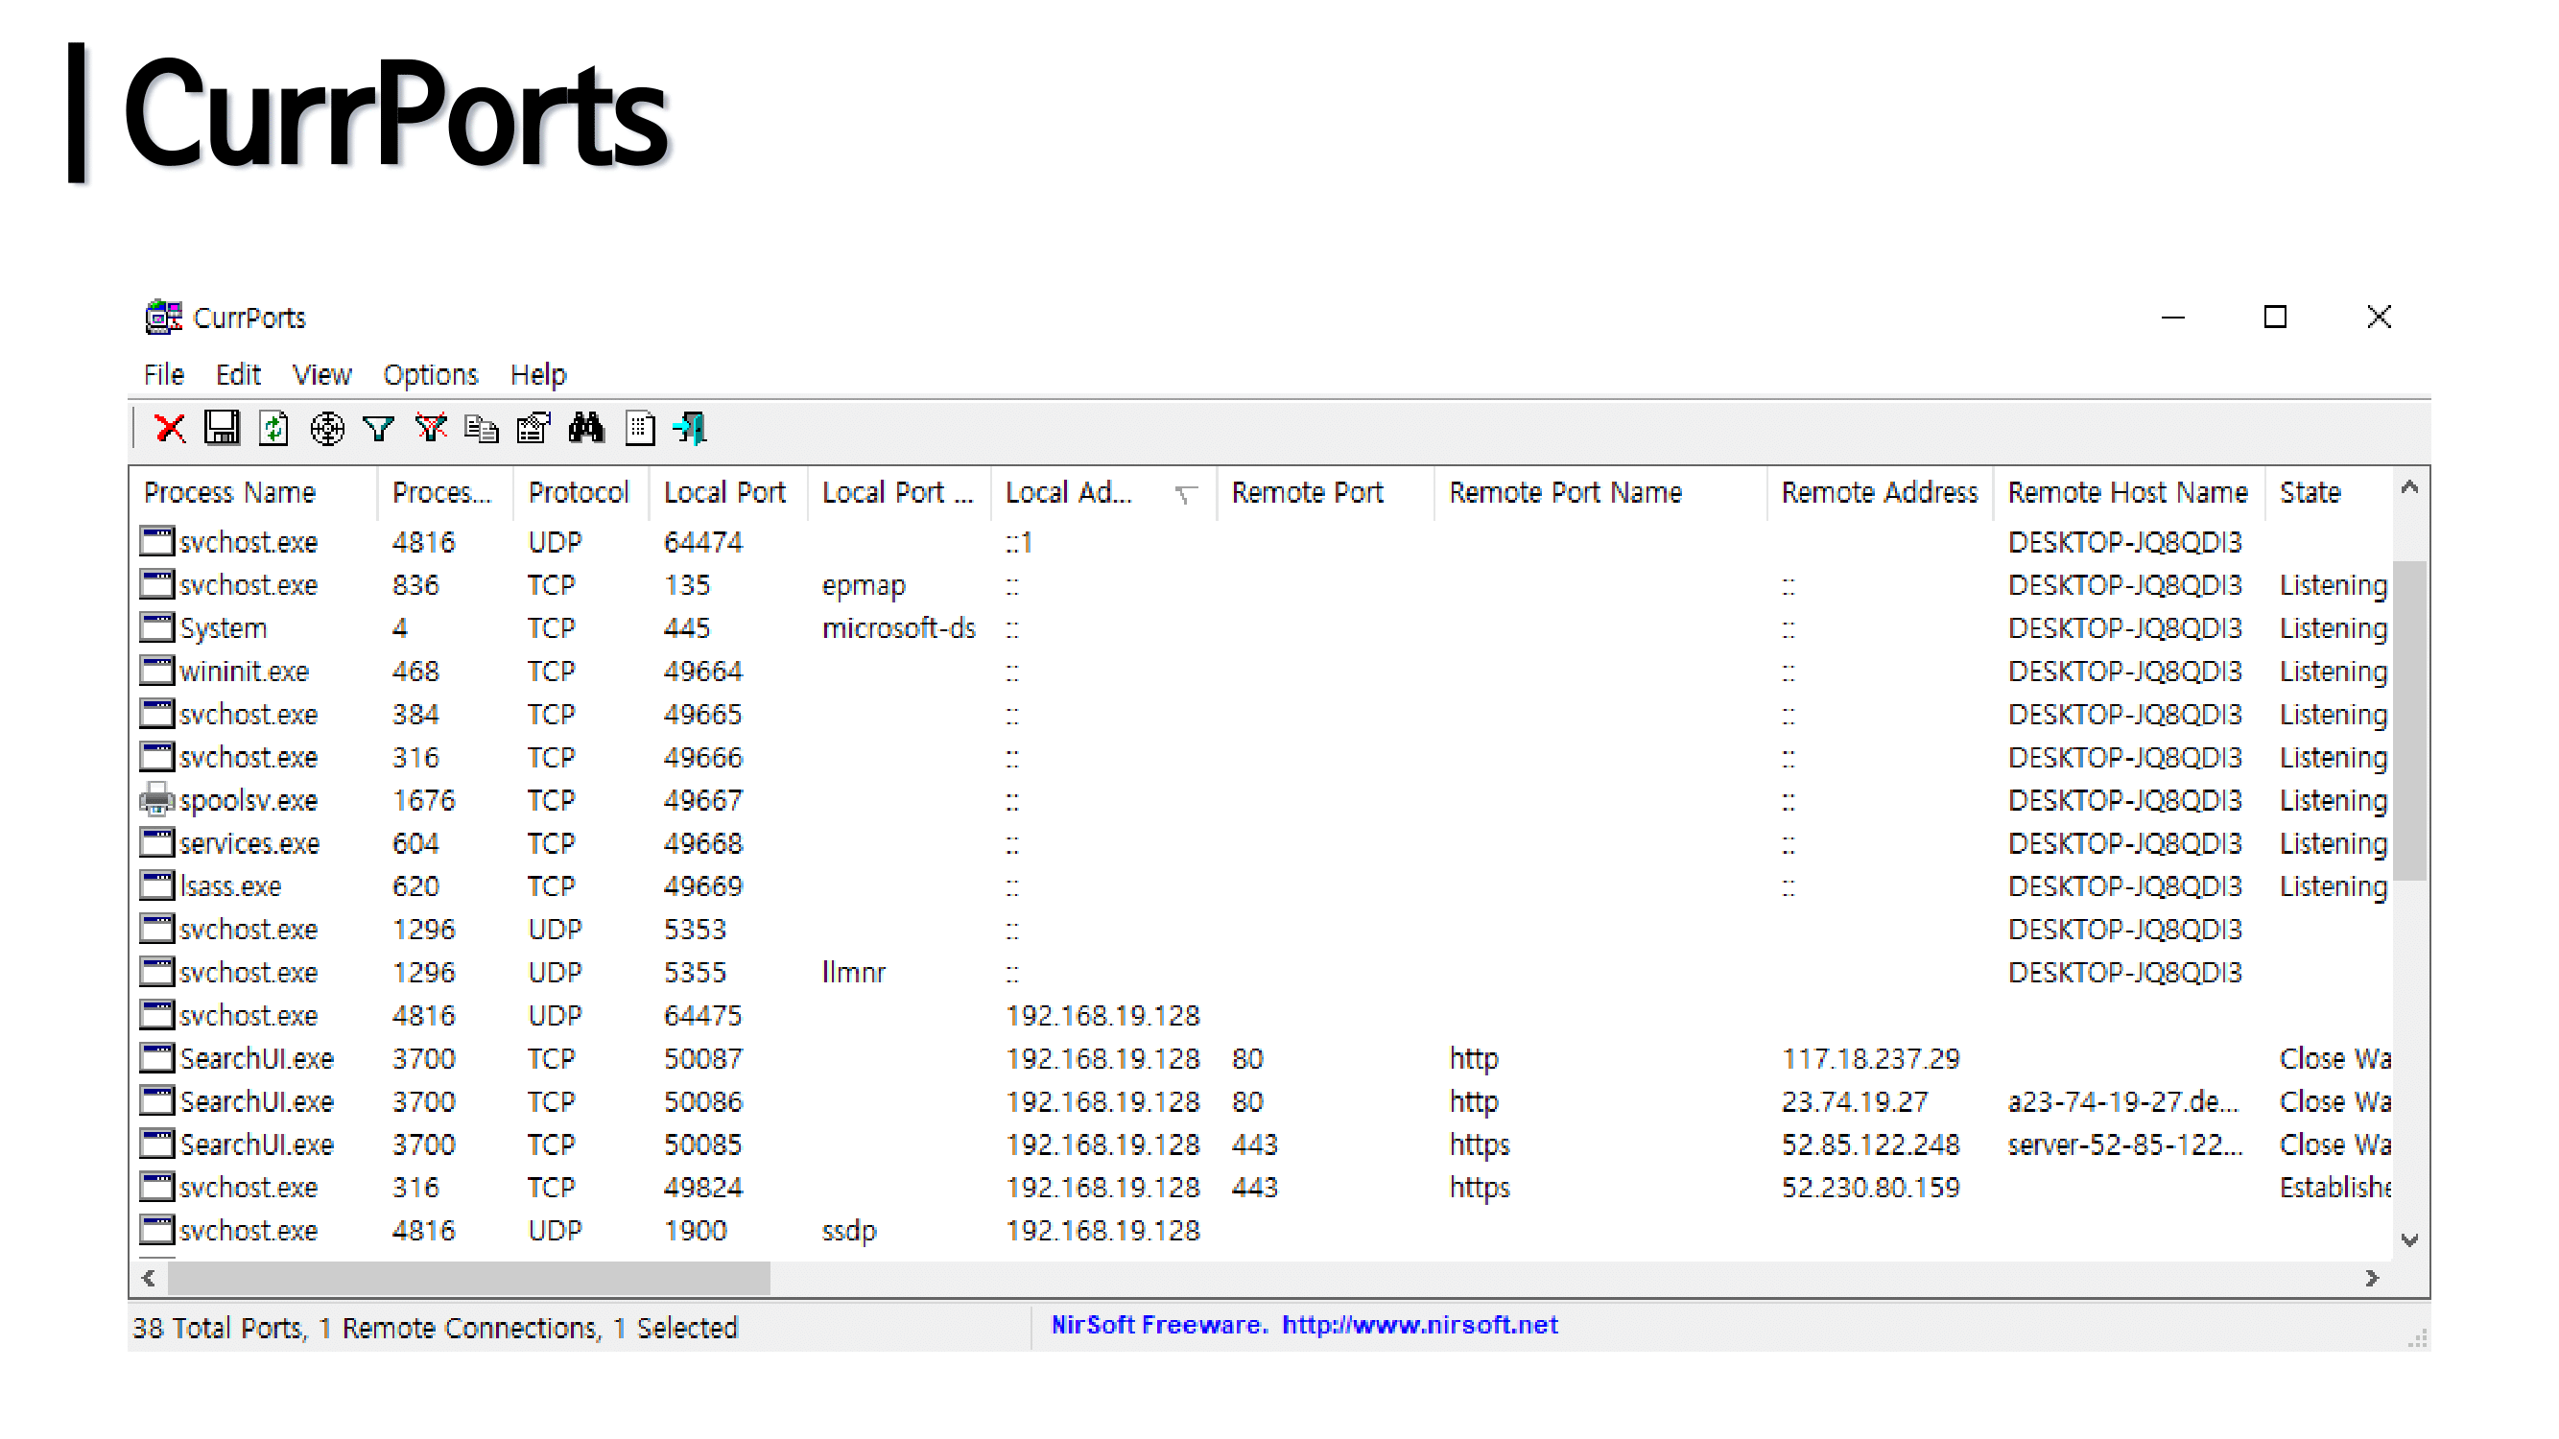Click the exit door icon
The width and height of the screenshot is (2559, 1439).
(x=691, y=429)
